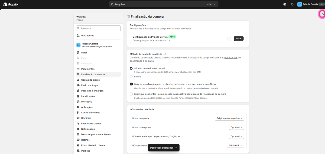Click the top Pesquisar search bar
The width and height of the screenshot is (325, 154).
point(164,4)
